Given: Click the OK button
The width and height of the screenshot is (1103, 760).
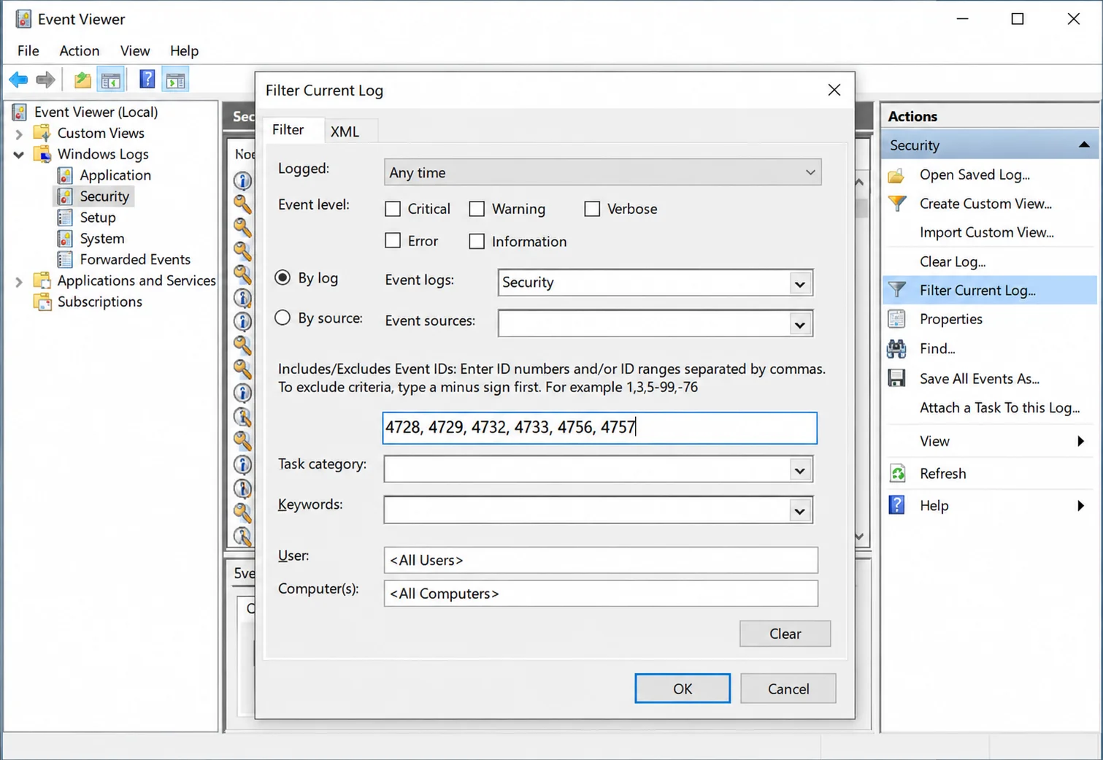Looking at the screenshot, I should [x=683, y=688].
